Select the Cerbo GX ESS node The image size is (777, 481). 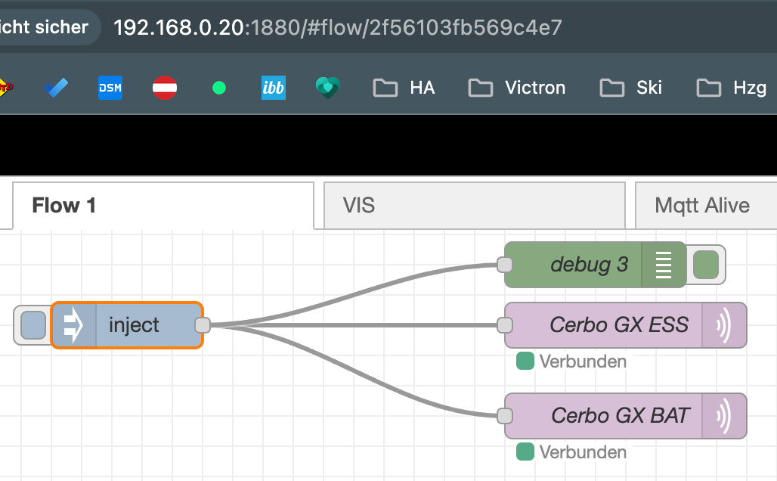pos(625,325)
